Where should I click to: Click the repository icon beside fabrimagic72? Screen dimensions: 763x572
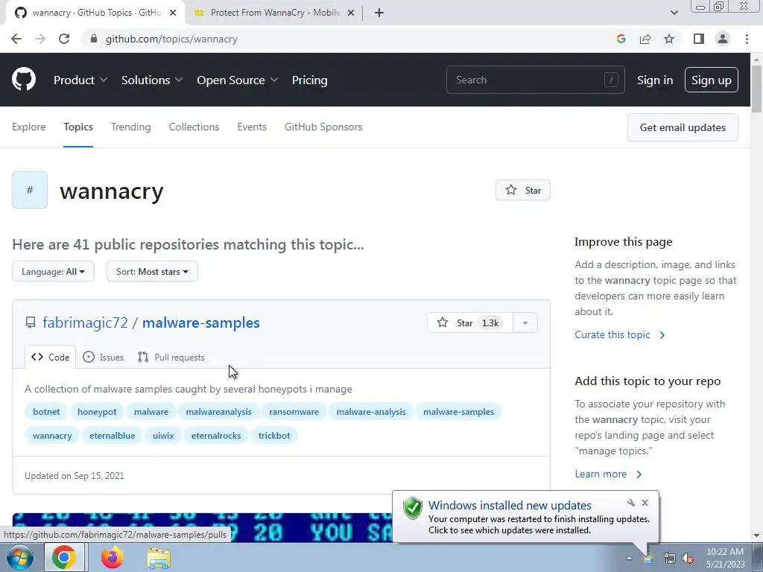(x=31, y=322)
